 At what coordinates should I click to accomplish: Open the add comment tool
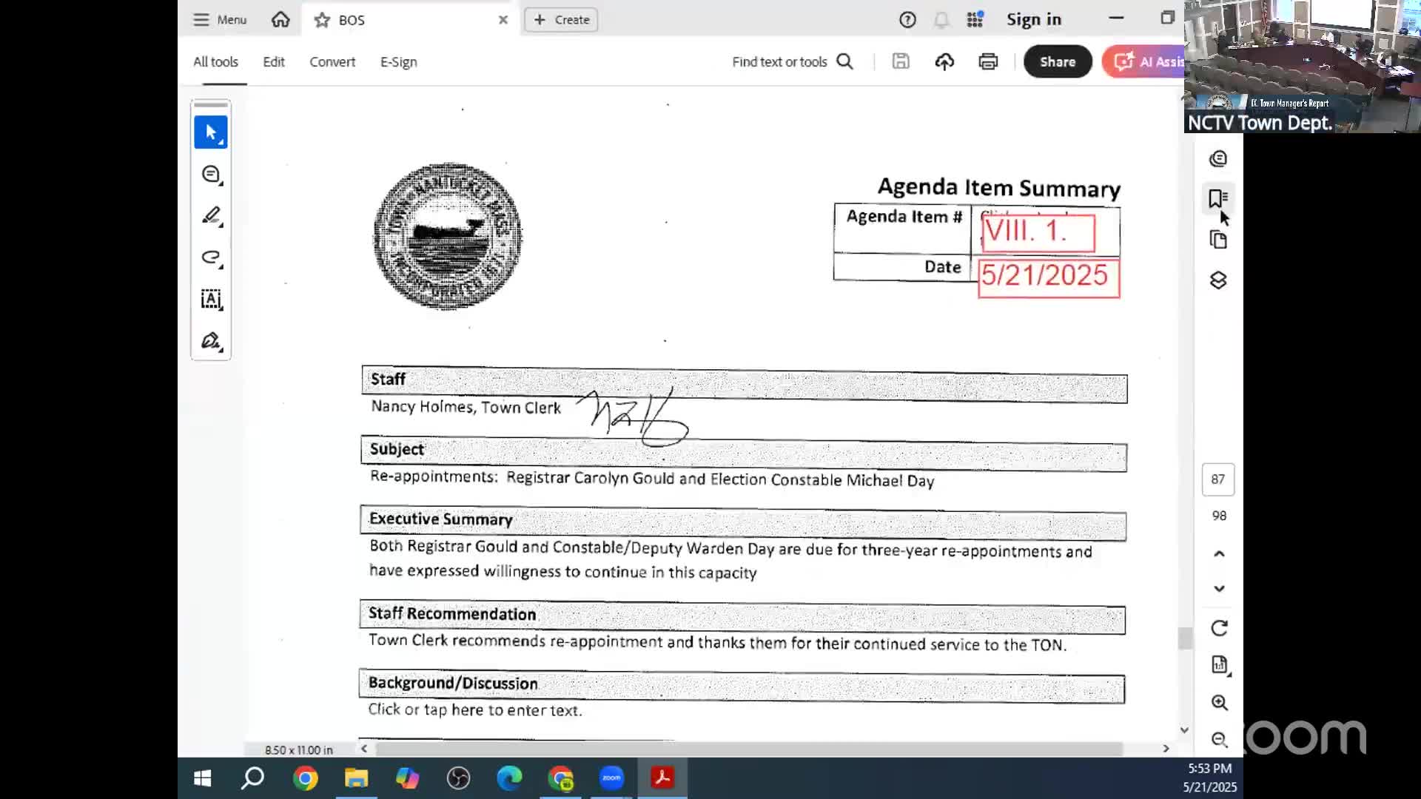(x=211, y=175)
